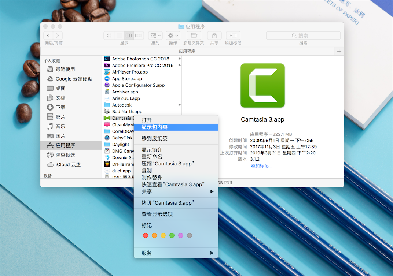Open the action gear (操作) menu
This screenshot has height=276, width=393.
point(173,36)
